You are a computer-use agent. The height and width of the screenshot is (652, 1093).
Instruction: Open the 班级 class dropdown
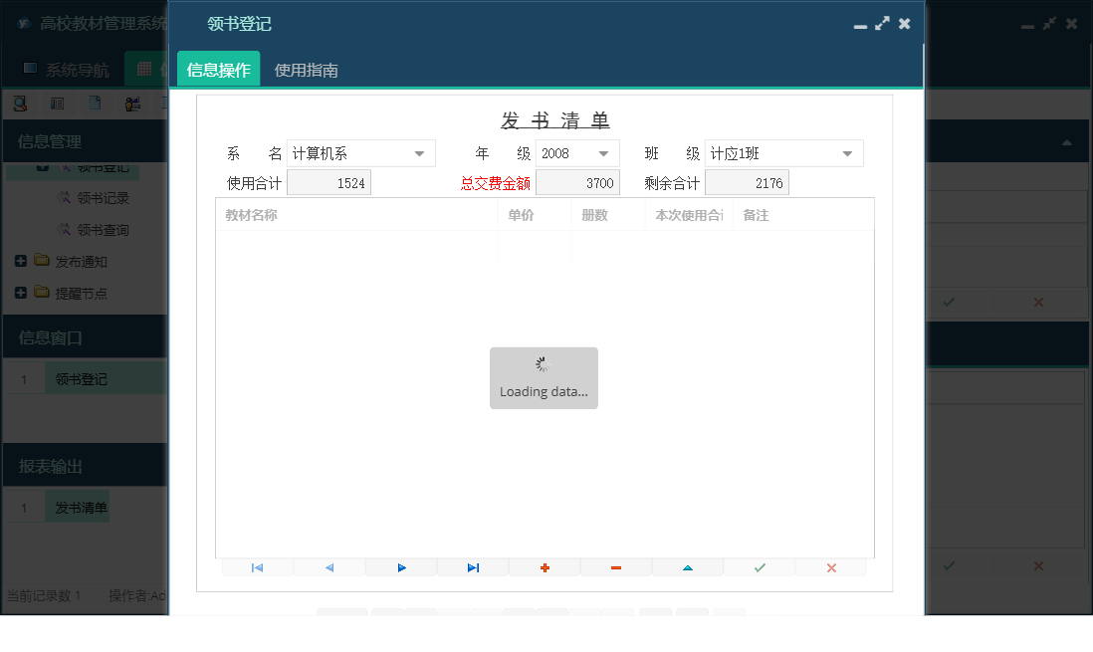coord(848,153)
